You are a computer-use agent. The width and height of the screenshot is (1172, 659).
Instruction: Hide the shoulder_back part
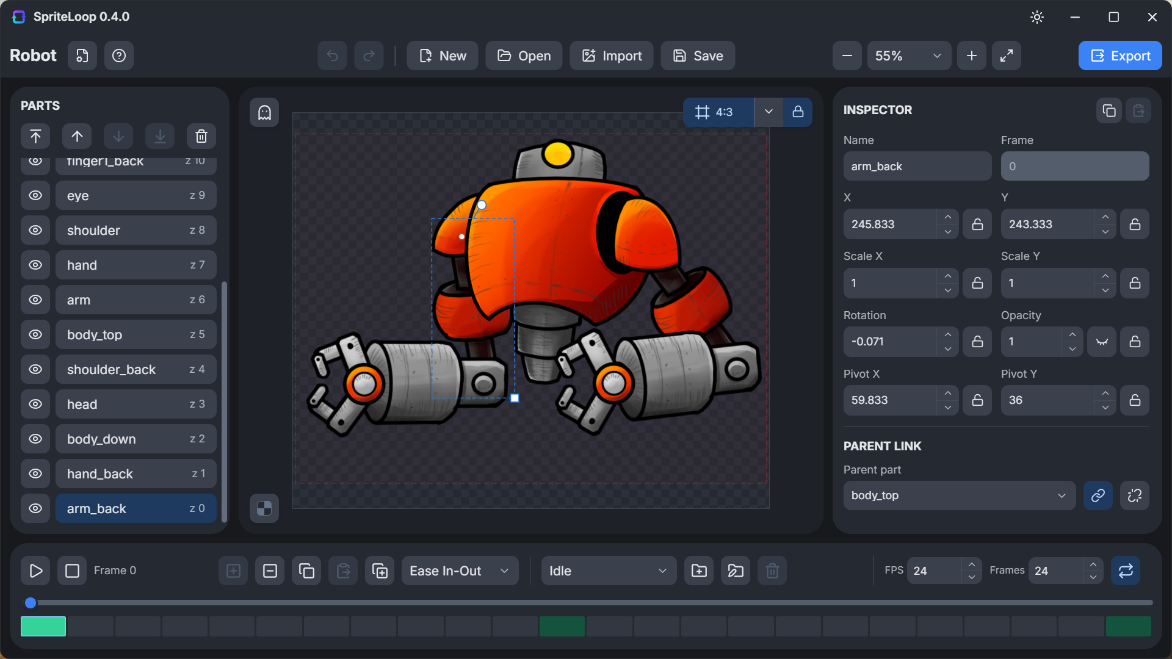pyautogui.click(x=35, y=369)
